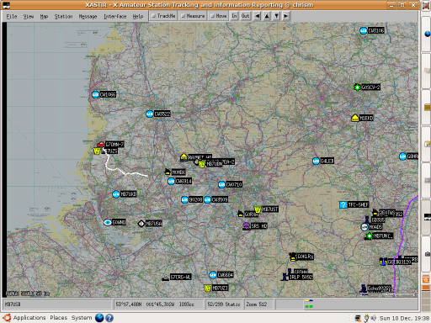Pan map down with arrow button
This screenshot has height=323, width=431.
[x=277, y=16]
